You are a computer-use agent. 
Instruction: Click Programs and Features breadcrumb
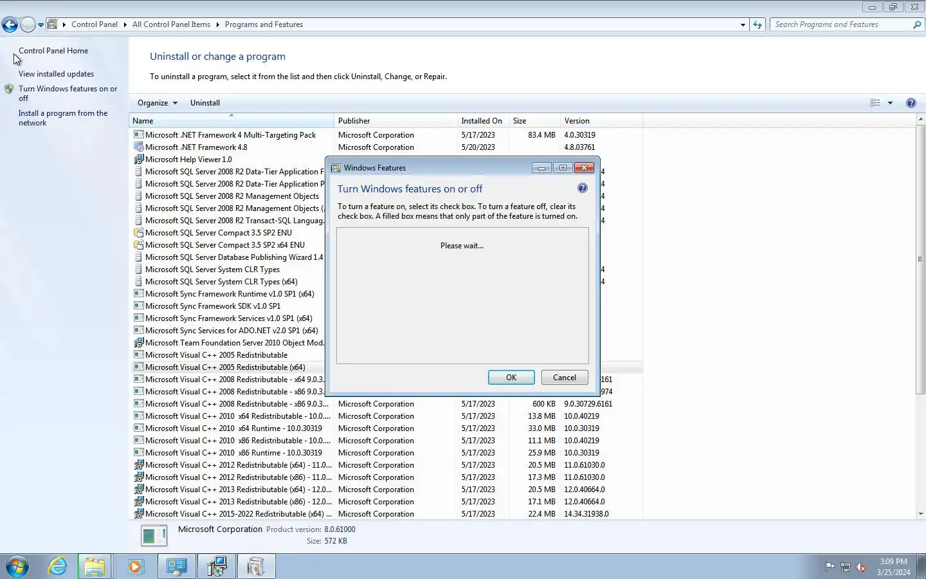[x=264, y=24]
